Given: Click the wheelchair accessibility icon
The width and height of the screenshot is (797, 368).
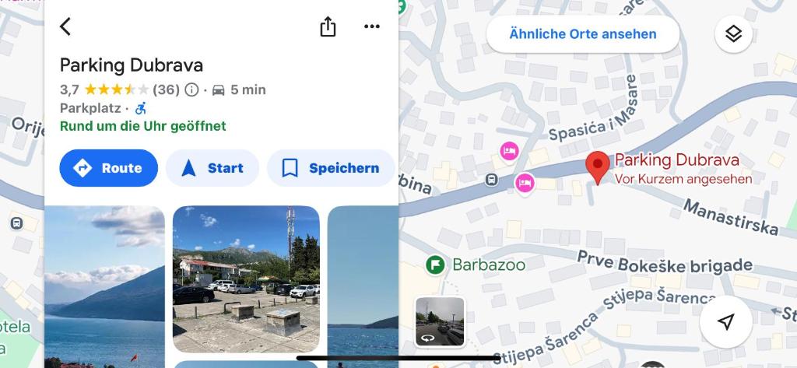Looking at the screenshot, I should (141, 108).
